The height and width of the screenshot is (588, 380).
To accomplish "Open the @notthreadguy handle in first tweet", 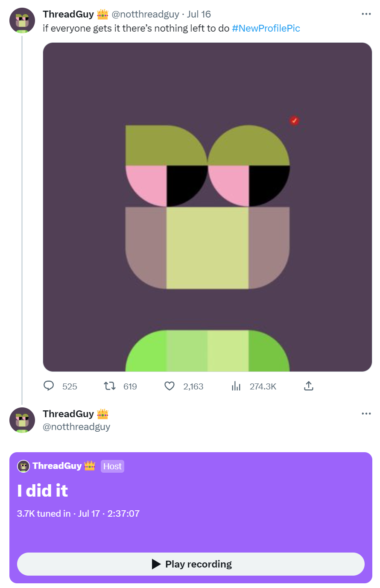I will (145, 14).
